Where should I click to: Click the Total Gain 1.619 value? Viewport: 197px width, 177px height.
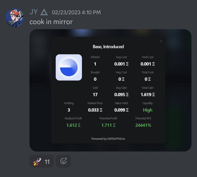click(147, 95)
